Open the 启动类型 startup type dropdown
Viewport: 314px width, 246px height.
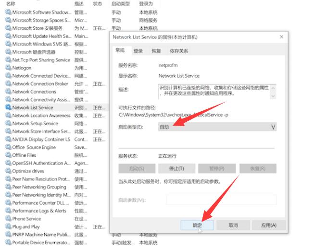(217, 127)
